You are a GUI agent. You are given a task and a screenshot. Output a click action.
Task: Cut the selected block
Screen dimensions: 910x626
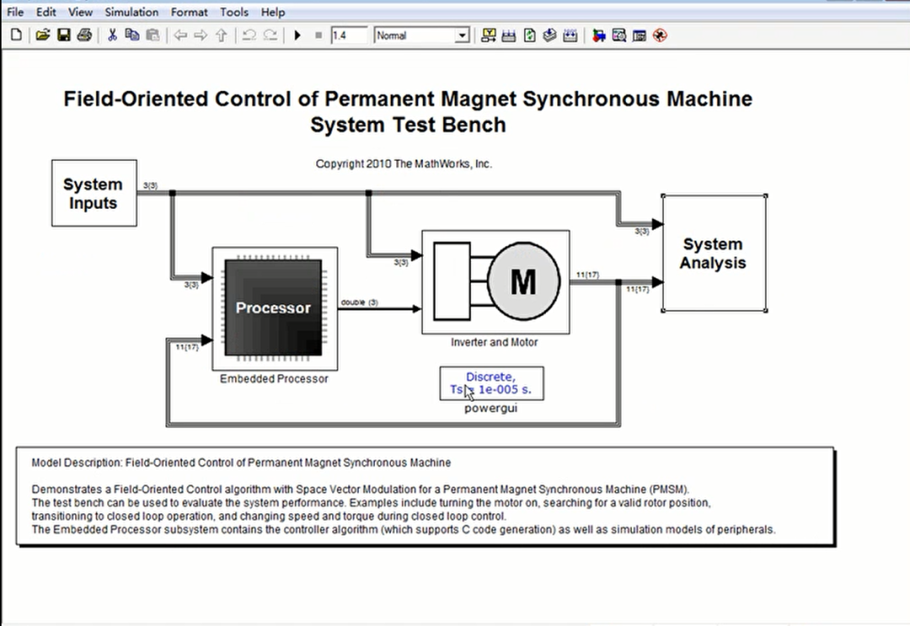click(x=112, y=35)
